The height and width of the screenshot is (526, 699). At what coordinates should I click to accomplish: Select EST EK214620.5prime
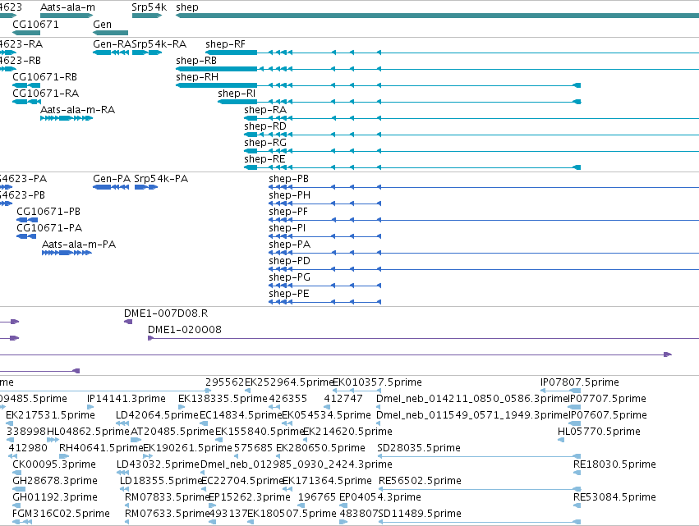(347, 432)
